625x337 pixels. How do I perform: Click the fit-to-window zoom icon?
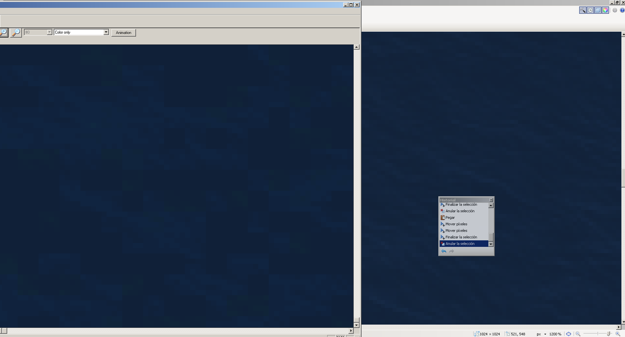(x=568, y=334)
